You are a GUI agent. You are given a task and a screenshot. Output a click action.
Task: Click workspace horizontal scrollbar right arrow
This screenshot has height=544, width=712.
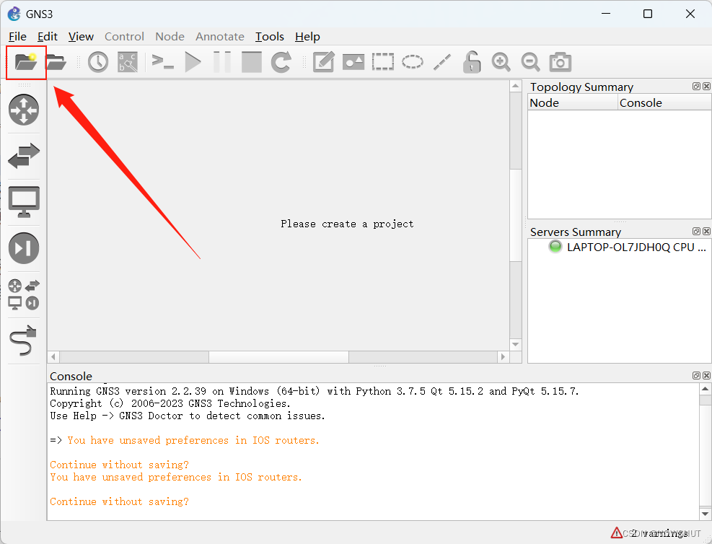pyautogui.click(x=503, y=357)
